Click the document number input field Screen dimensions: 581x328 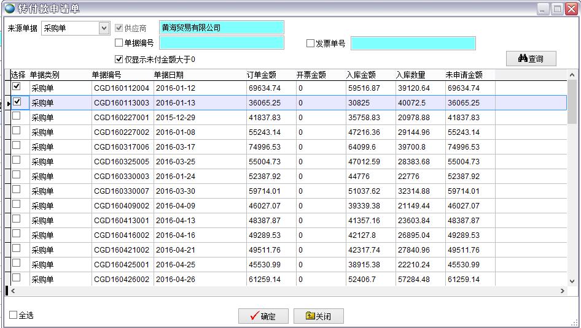[x=221, y=43]
